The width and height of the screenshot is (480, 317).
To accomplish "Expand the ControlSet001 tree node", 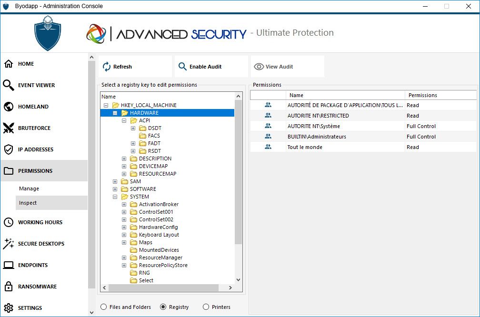I will [124, 212].
